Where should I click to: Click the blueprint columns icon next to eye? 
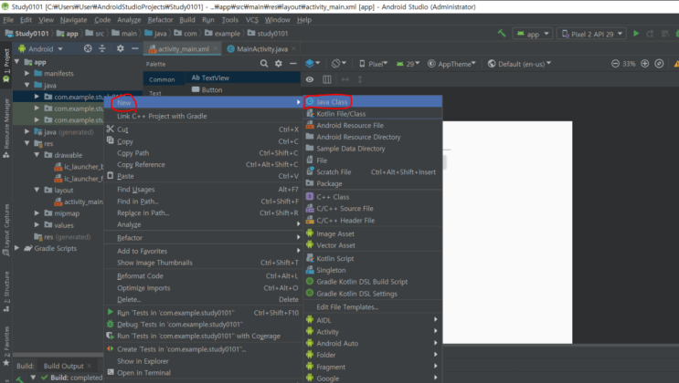[327, 79]
